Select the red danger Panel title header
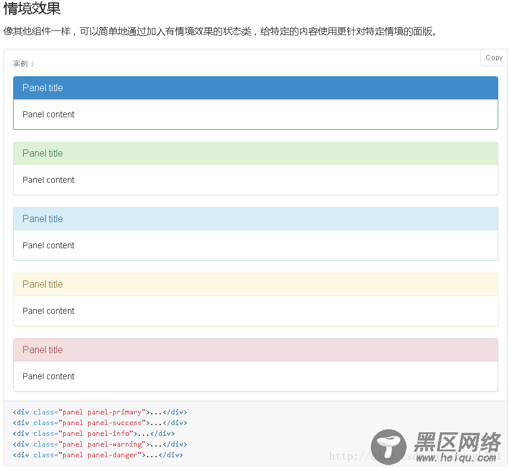Image resolution: width=509 pixels, height=468 pixels. [255, 350]
